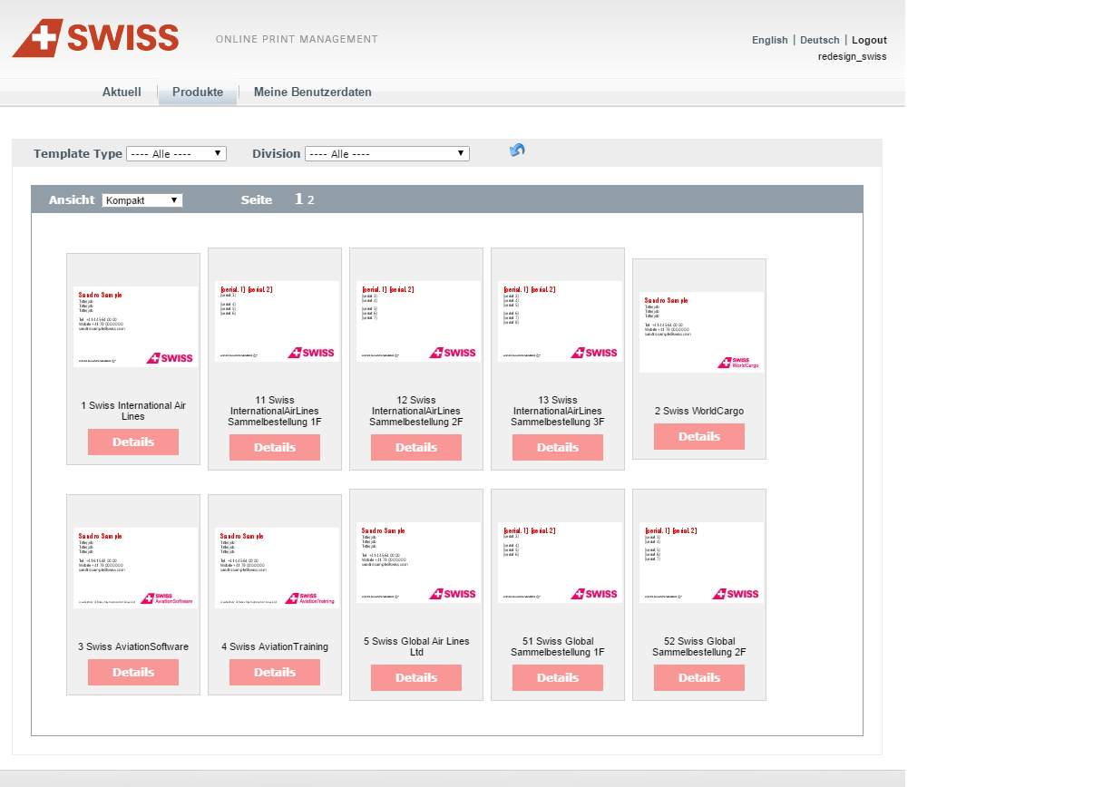The image size is (1103, 787).
Task: Click the 5 Swiss Global Air Lines thumbnail
Action: (x=418, y=562)
